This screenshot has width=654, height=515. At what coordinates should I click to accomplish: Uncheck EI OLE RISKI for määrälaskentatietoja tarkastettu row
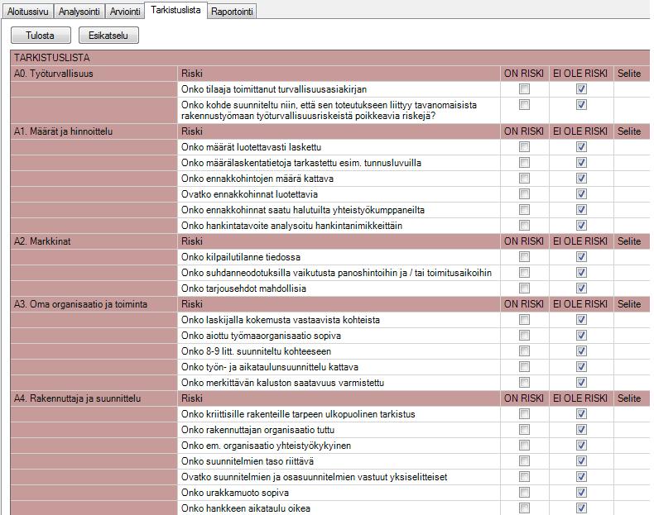coord(581,162)
